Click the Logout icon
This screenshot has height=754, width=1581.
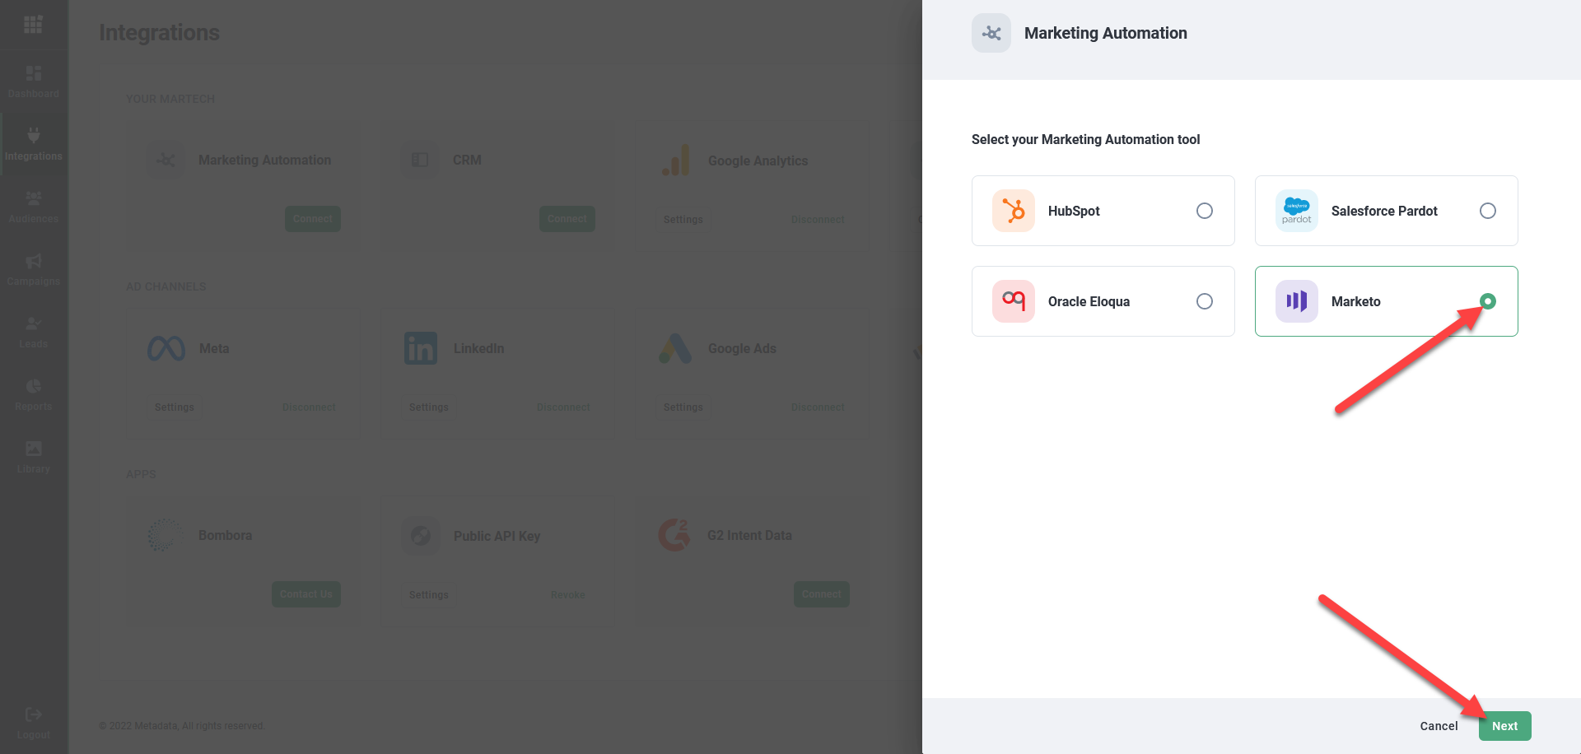tap(34, 714)
